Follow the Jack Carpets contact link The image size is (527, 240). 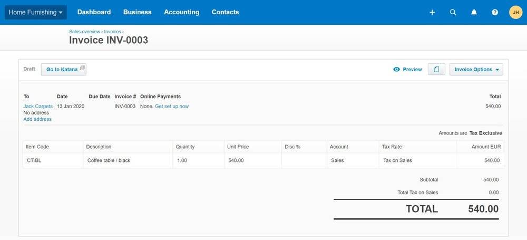tap(38, 107)
